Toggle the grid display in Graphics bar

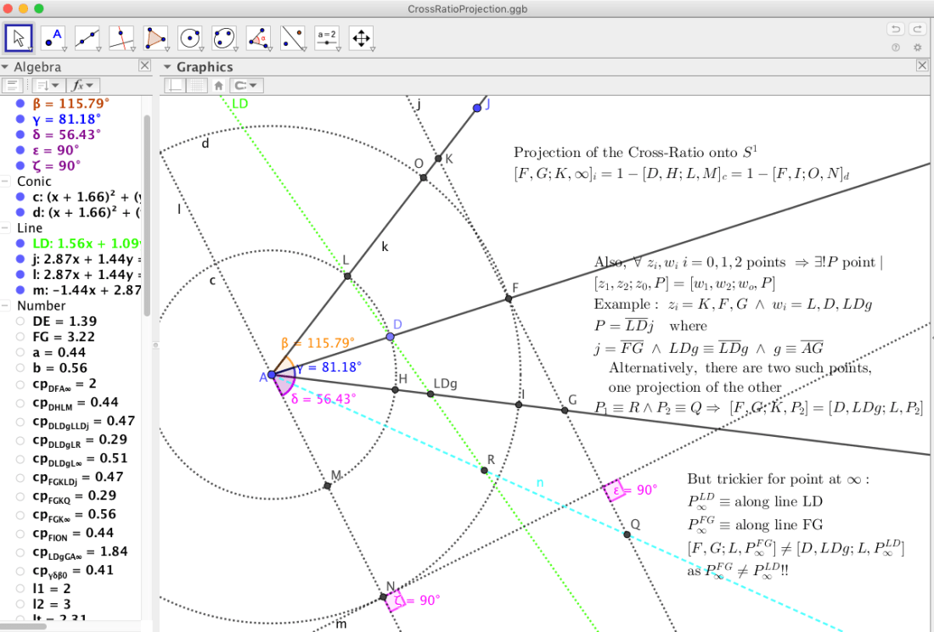pyautogui.click(x=196, y=85)
